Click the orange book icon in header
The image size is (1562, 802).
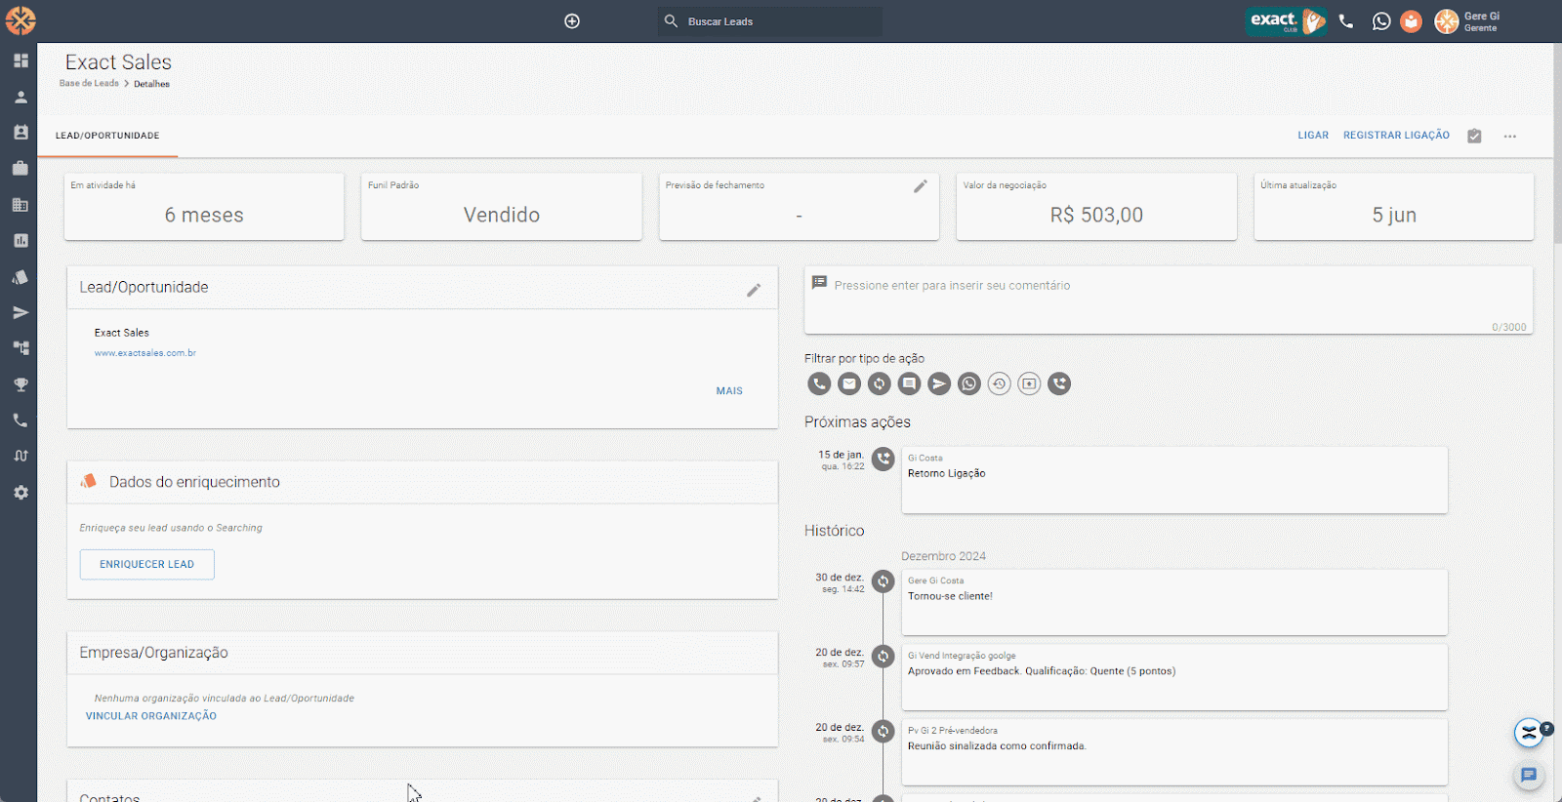pyautogui.click(x=1412, y=21)
